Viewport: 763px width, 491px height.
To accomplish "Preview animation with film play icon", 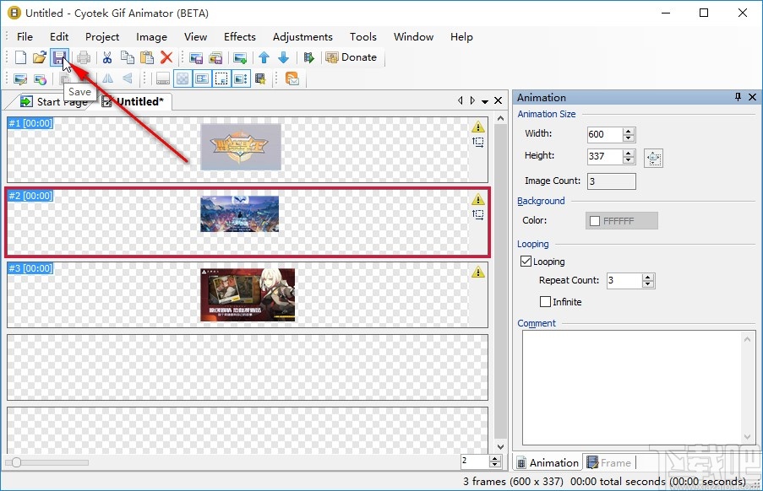I will coord(308,57).
